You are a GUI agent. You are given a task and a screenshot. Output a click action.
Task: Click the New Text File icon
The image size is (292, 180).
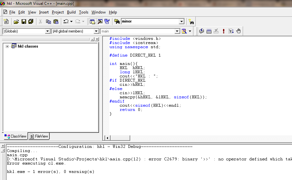click(6, 22)
